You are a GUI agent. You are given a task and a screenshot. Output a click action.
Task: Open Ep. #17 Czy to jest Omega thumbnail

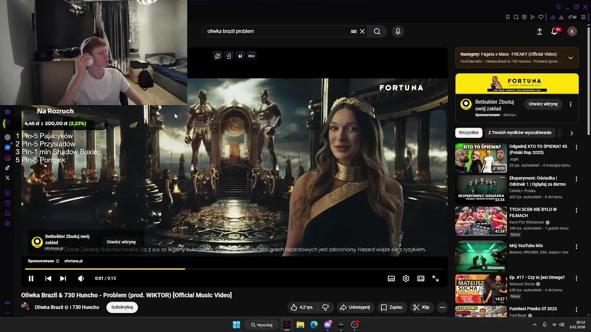[x=481, y=289]
